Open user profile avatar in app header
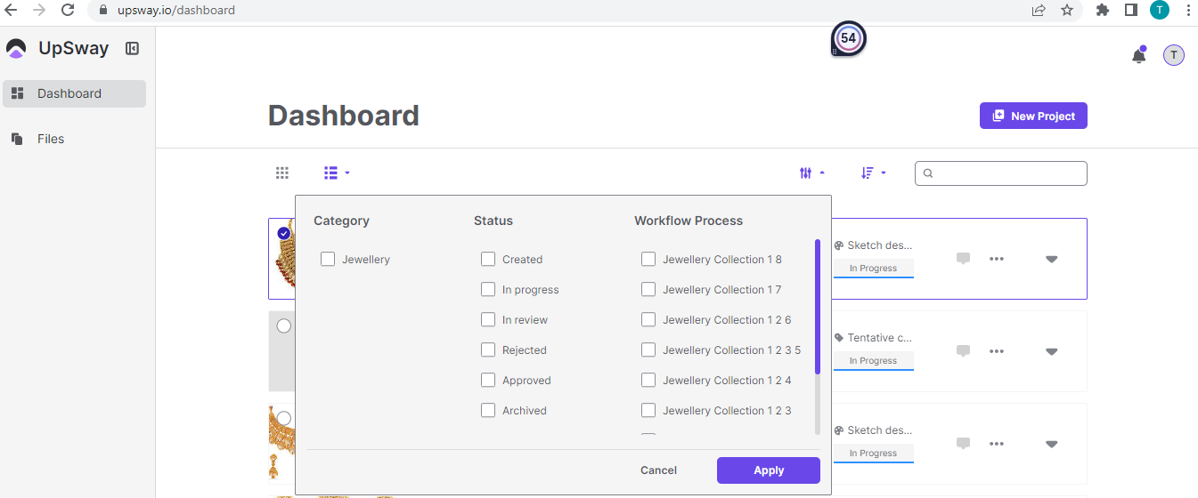The width and height of the screenshot is (1198, 498). [x=1173, y=55]
